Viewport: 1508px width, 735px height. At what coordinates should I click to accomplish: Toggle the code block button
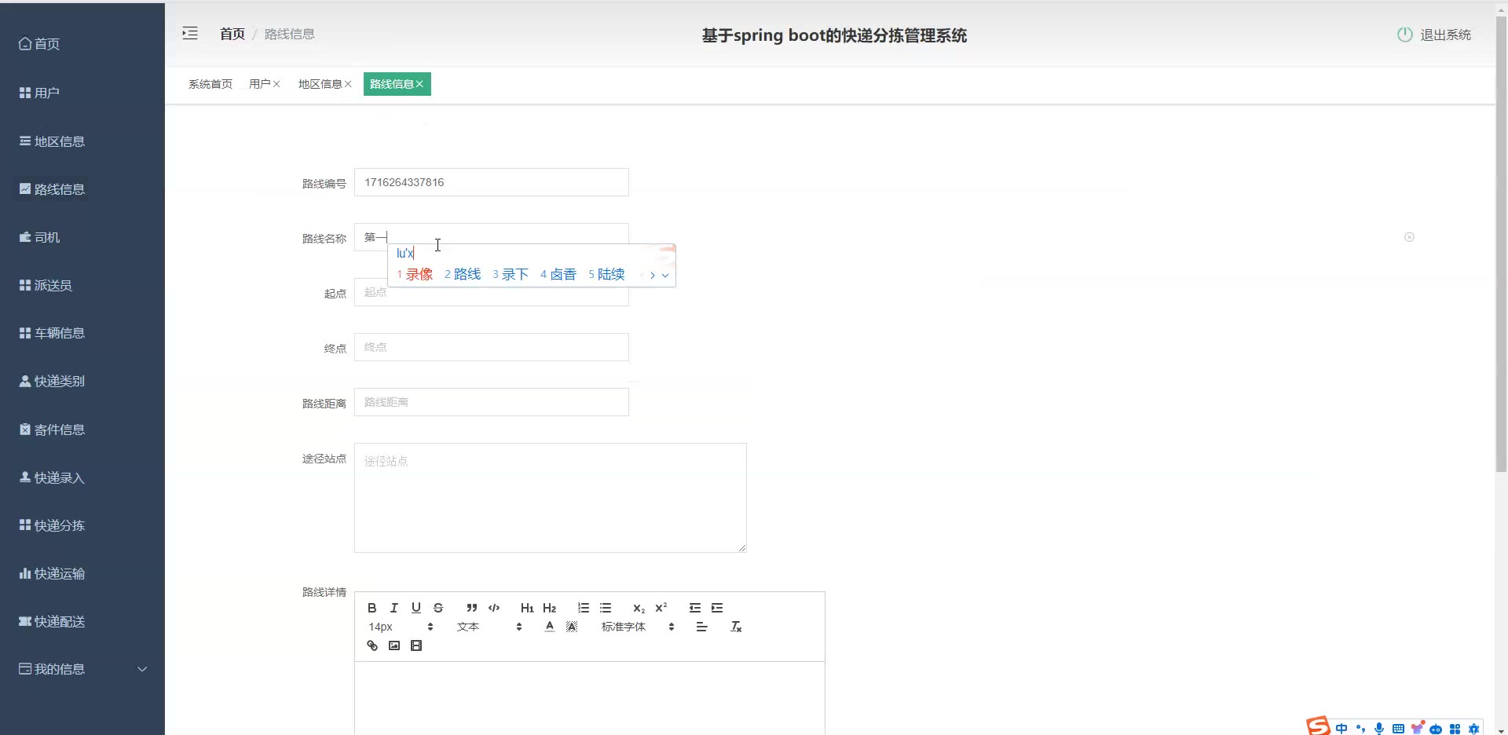pos(494,608)
